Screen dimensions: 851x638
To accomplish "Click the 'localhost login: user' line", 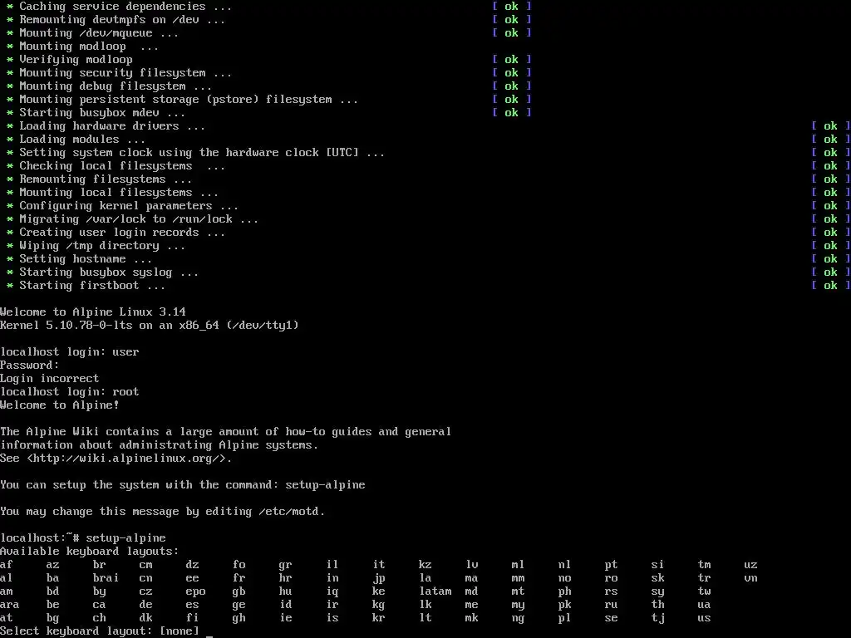I will click(70, 352).
